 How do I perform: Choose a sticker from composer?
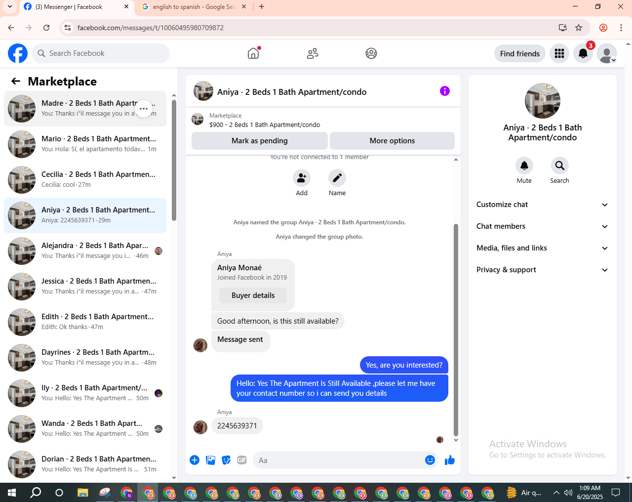[226, 460]
